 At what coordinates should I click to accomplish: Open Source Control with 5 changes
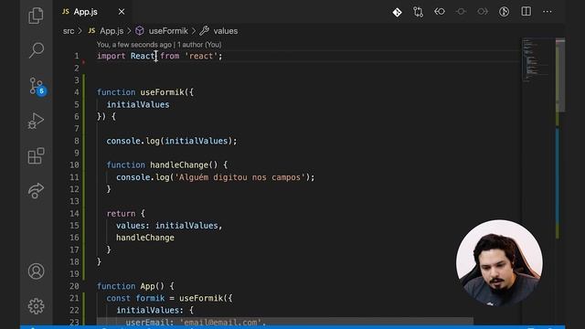37,87
